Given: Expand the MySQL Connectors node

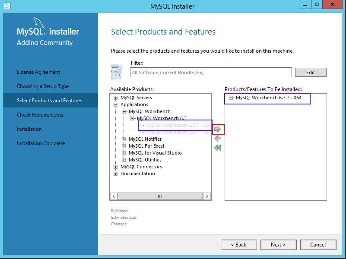Looking at the screenshot, I should [115, 167].
